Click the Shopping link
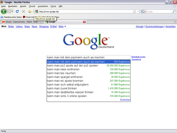 click(44, 27)
